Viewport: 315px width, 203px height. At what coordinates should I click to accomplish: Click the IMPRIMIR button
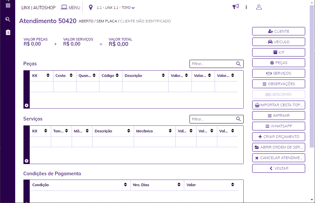(x=279, y=116)
